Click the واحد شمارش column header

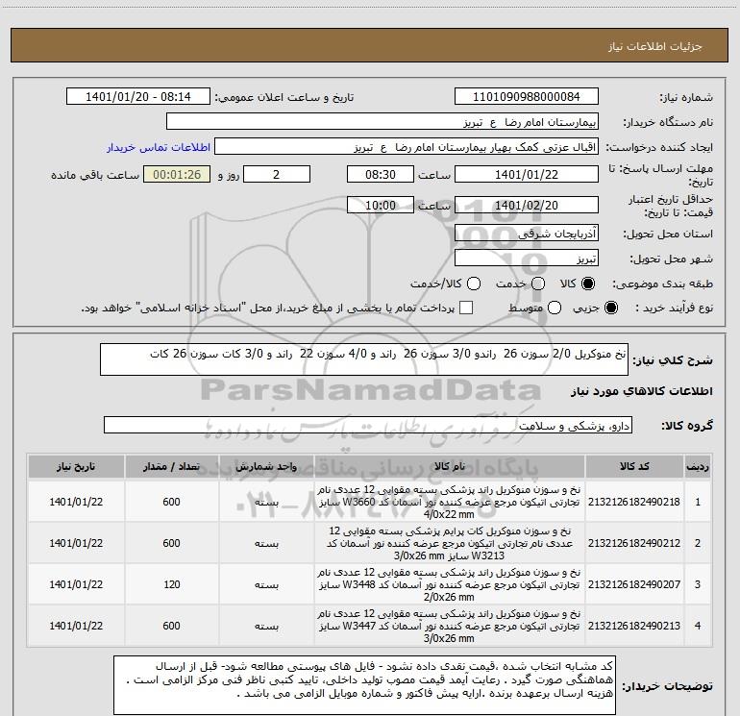[x=266, y=467]
